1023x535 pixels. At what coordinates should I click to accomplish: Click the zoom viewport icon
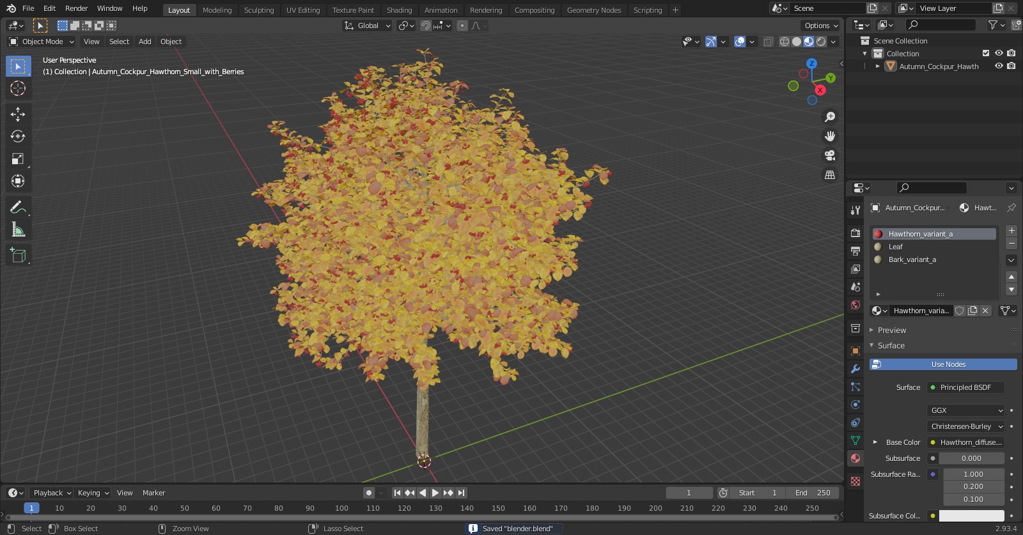coord(830,117)
